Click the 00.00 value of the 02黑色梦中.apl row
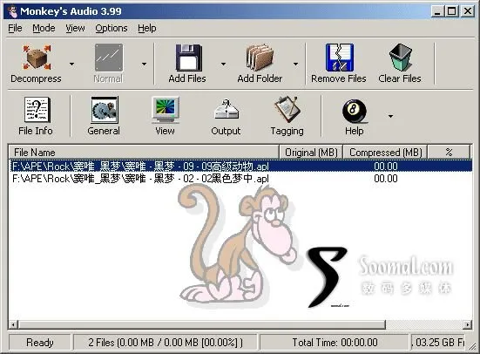The image size is (480, 354). click(386, 179)
